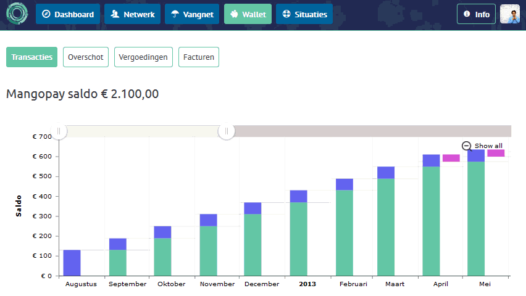Click the green Maart bar segment
526x296 pixels.
386,227
